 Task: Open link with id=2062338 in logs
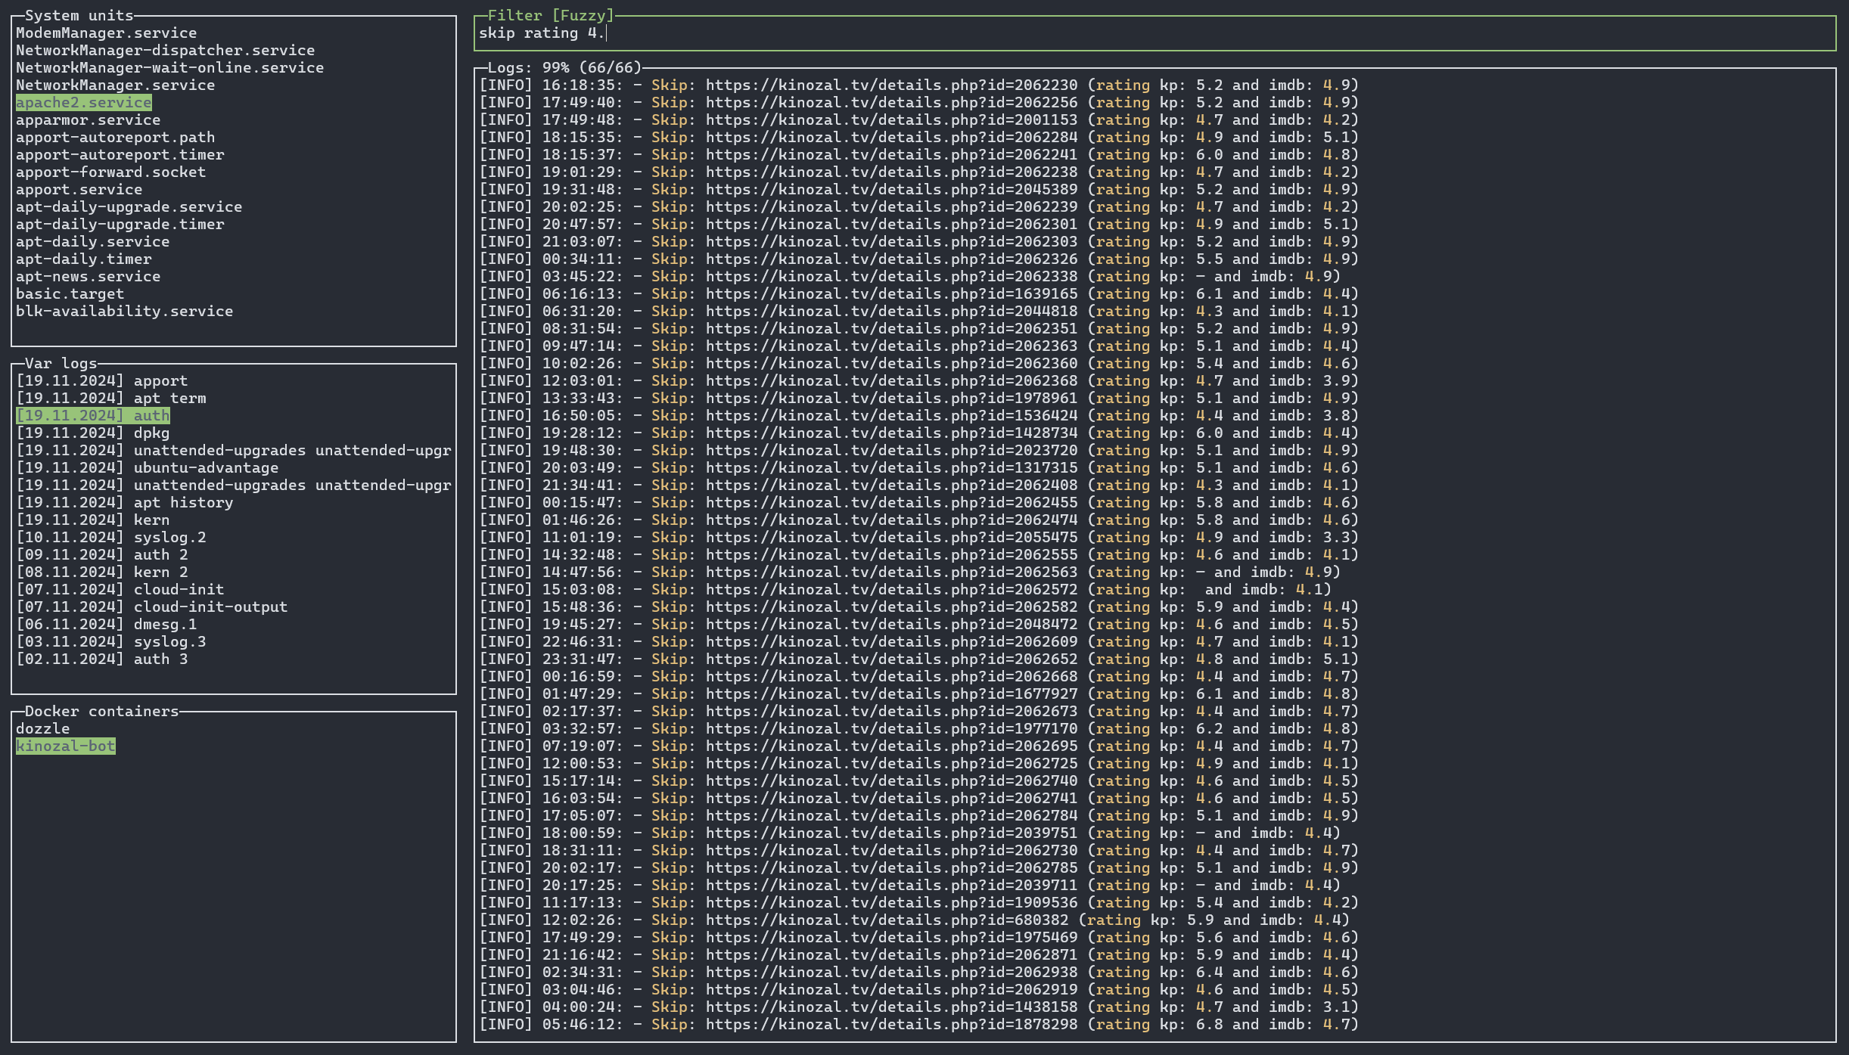[x=891, y=276]
